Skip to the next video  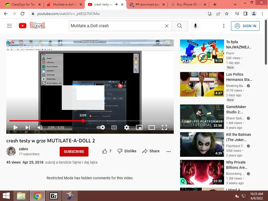[28, 127]
